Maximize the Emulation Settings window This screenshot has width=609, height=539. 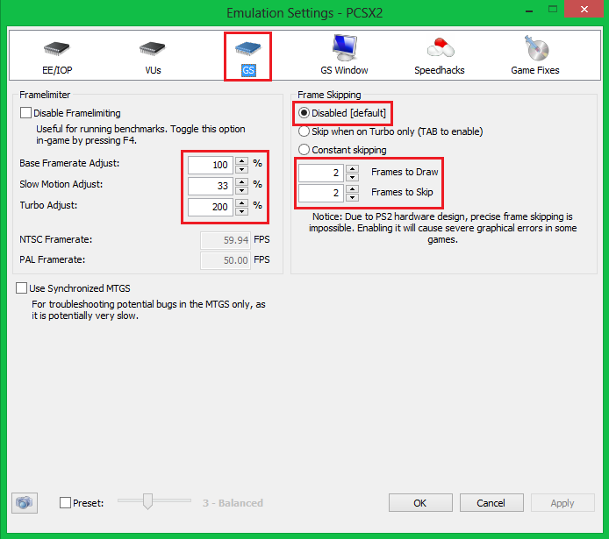[553, 10]
